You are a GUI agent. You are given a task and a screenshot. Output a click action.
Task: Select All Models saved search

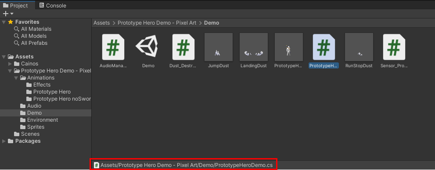pos(34,36)
